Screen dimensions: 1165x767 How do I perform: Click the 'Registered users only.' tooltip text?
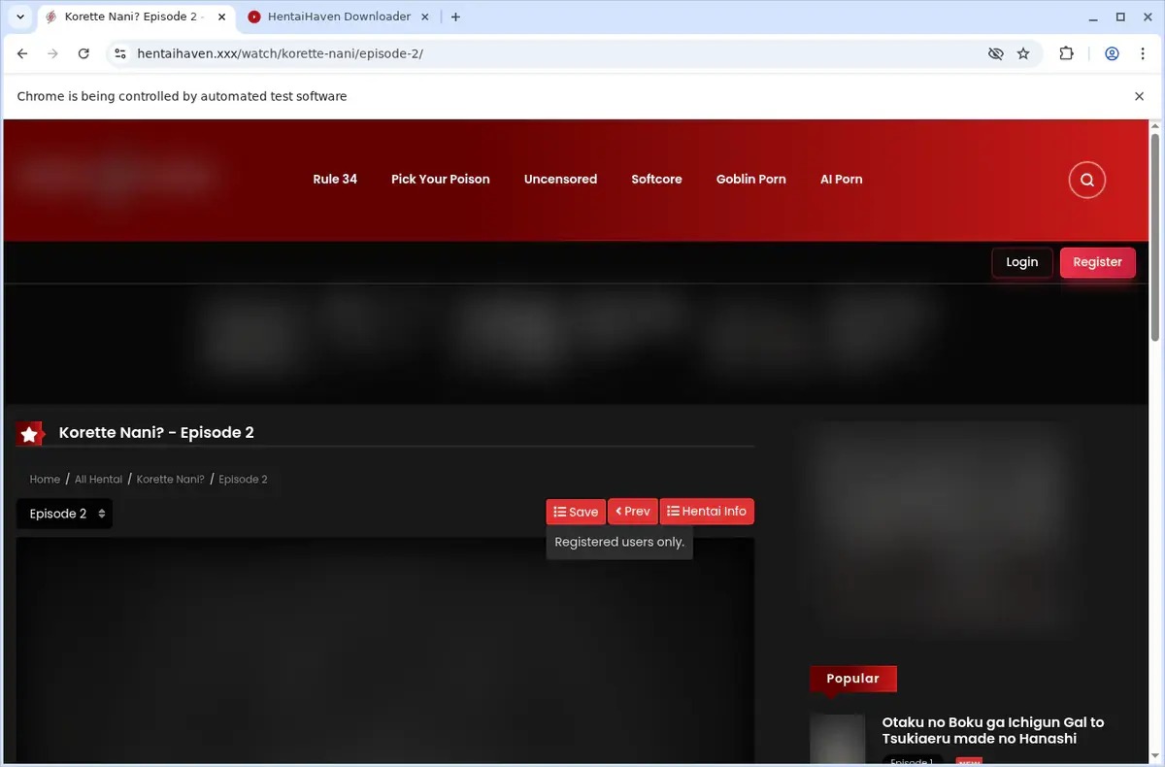[x=619, y=543]
